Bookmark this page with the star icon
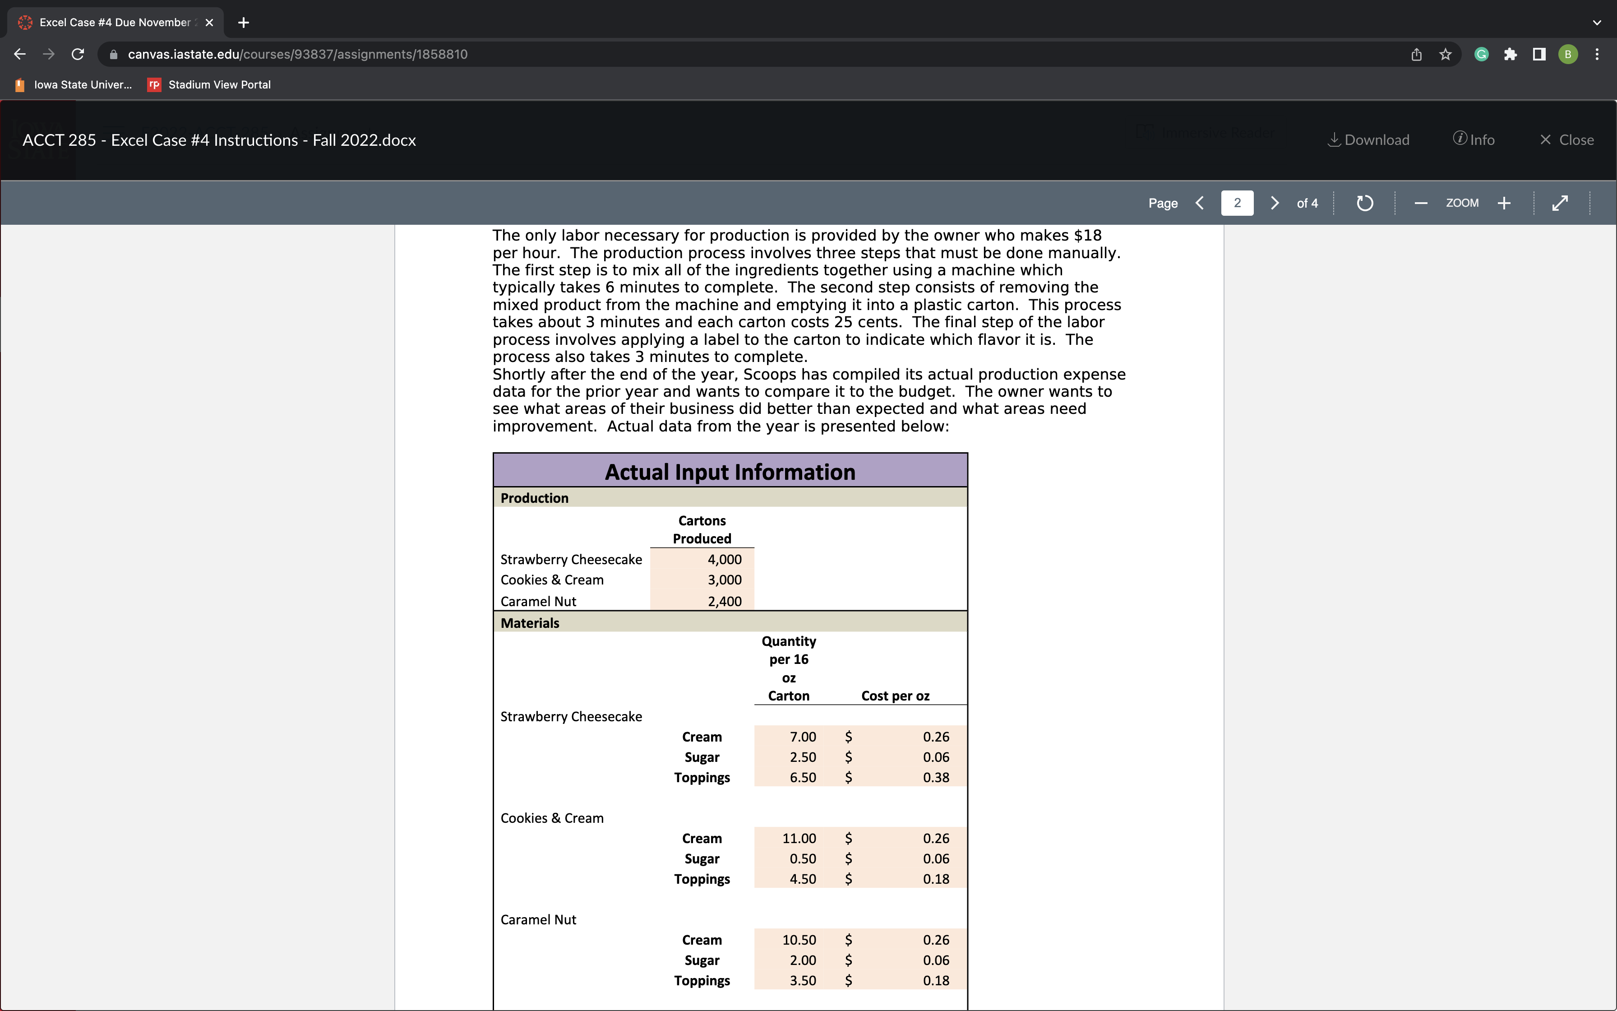The height and width of the screenshot is (1011, 1617). click(1445, 54)
